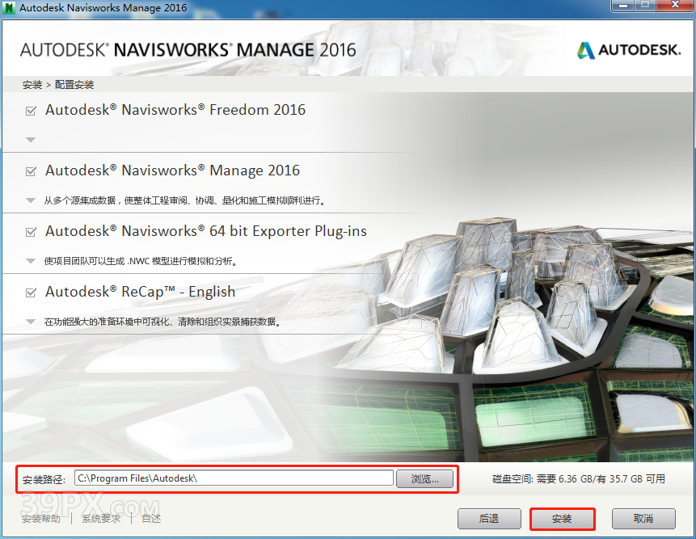Image resolution: width=696 pixels, height=539 pixels.
Task: Open the 自述 readme link
Action: tap(151, 519)
